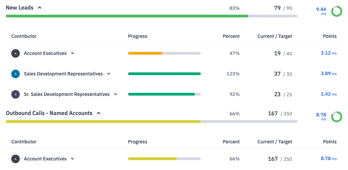Click the Sales Development Representatives avatar icon
The image size is (348, 170).
[x=15, y=74]
